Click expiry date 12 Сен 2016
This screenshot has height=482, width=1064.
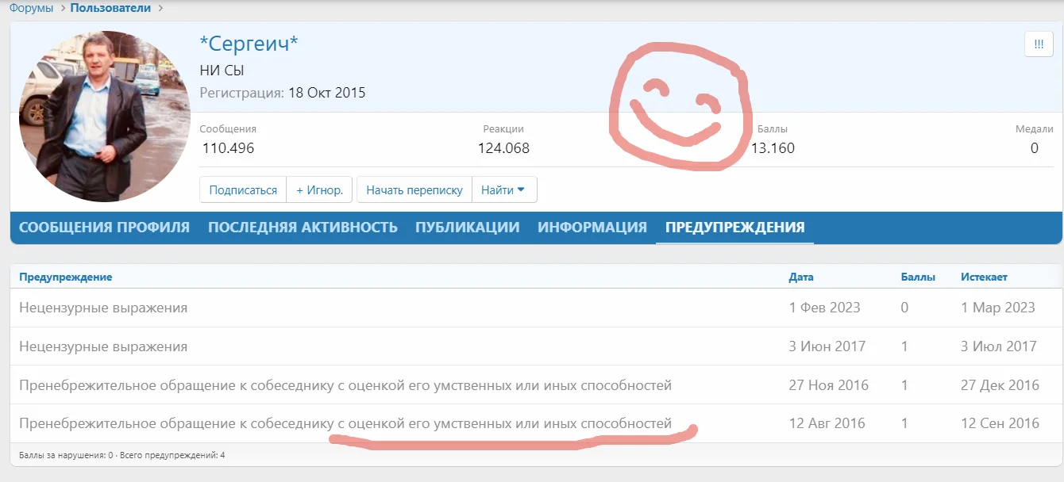[x=1000, y=423]
